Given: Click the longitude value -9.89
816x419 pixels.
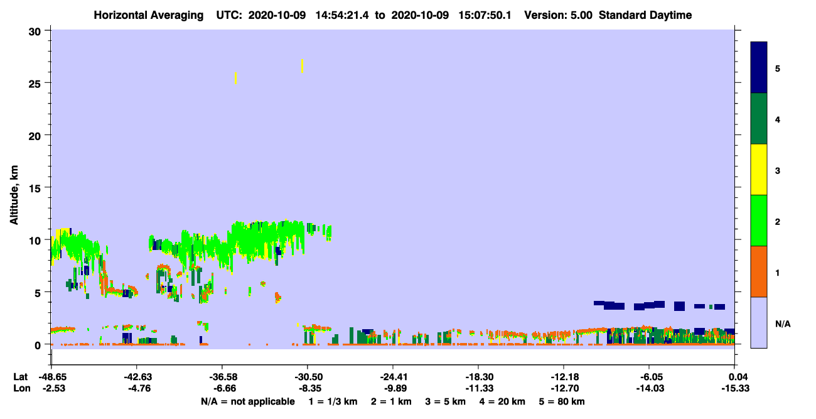Looking at the screenshot, I should pyautogui.click(x=395, y=388).
